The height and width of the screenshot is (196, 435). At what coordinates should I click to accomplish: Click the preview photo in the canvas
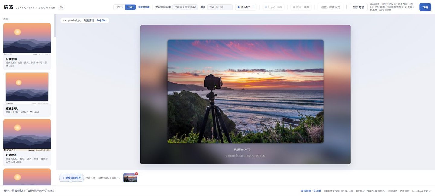pos(245,91)
